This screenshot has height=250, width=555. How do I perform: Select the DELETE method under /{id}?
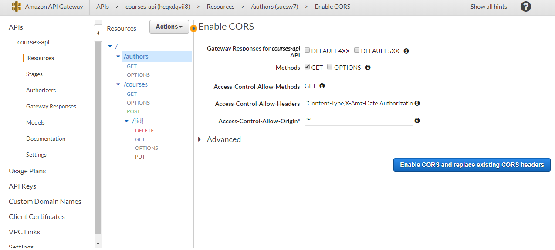point(144,131)
